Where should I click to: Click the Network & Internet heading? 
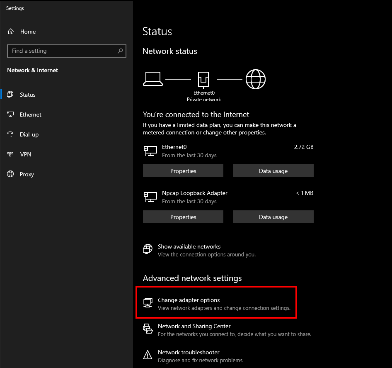[x=32, y=71]
